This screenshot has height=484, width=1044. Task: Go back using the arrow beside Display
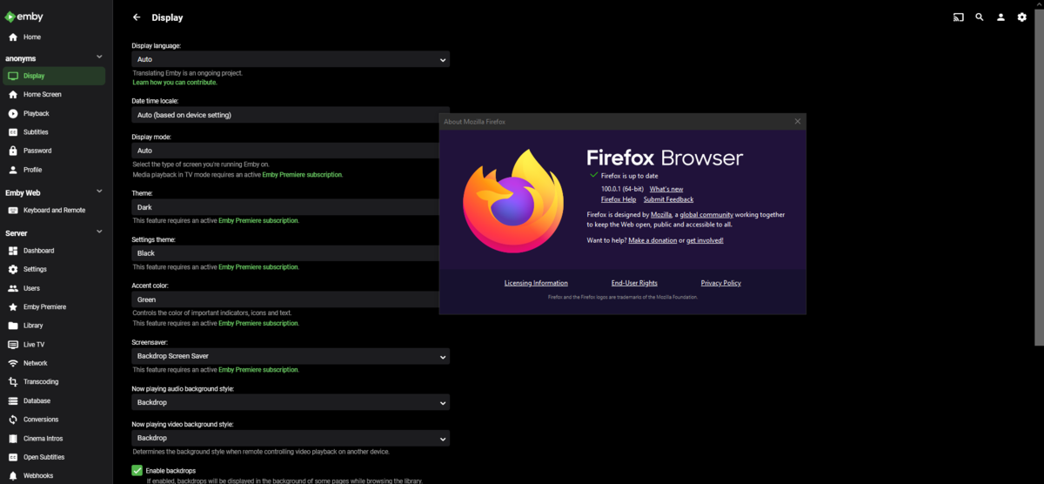click(x=137, y=17)
